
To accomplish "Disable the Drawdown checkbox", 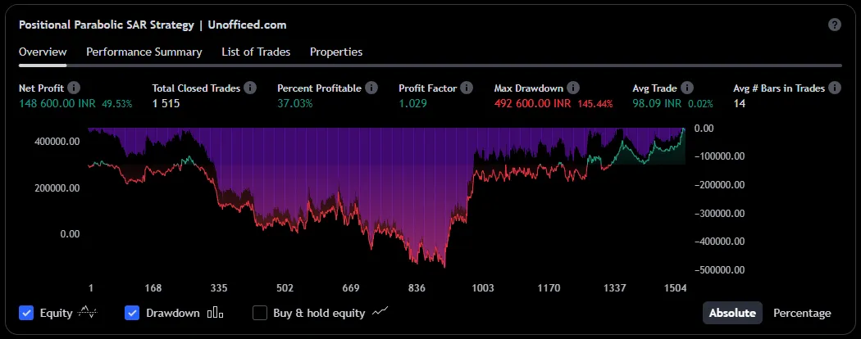I will tap(132, 313).
